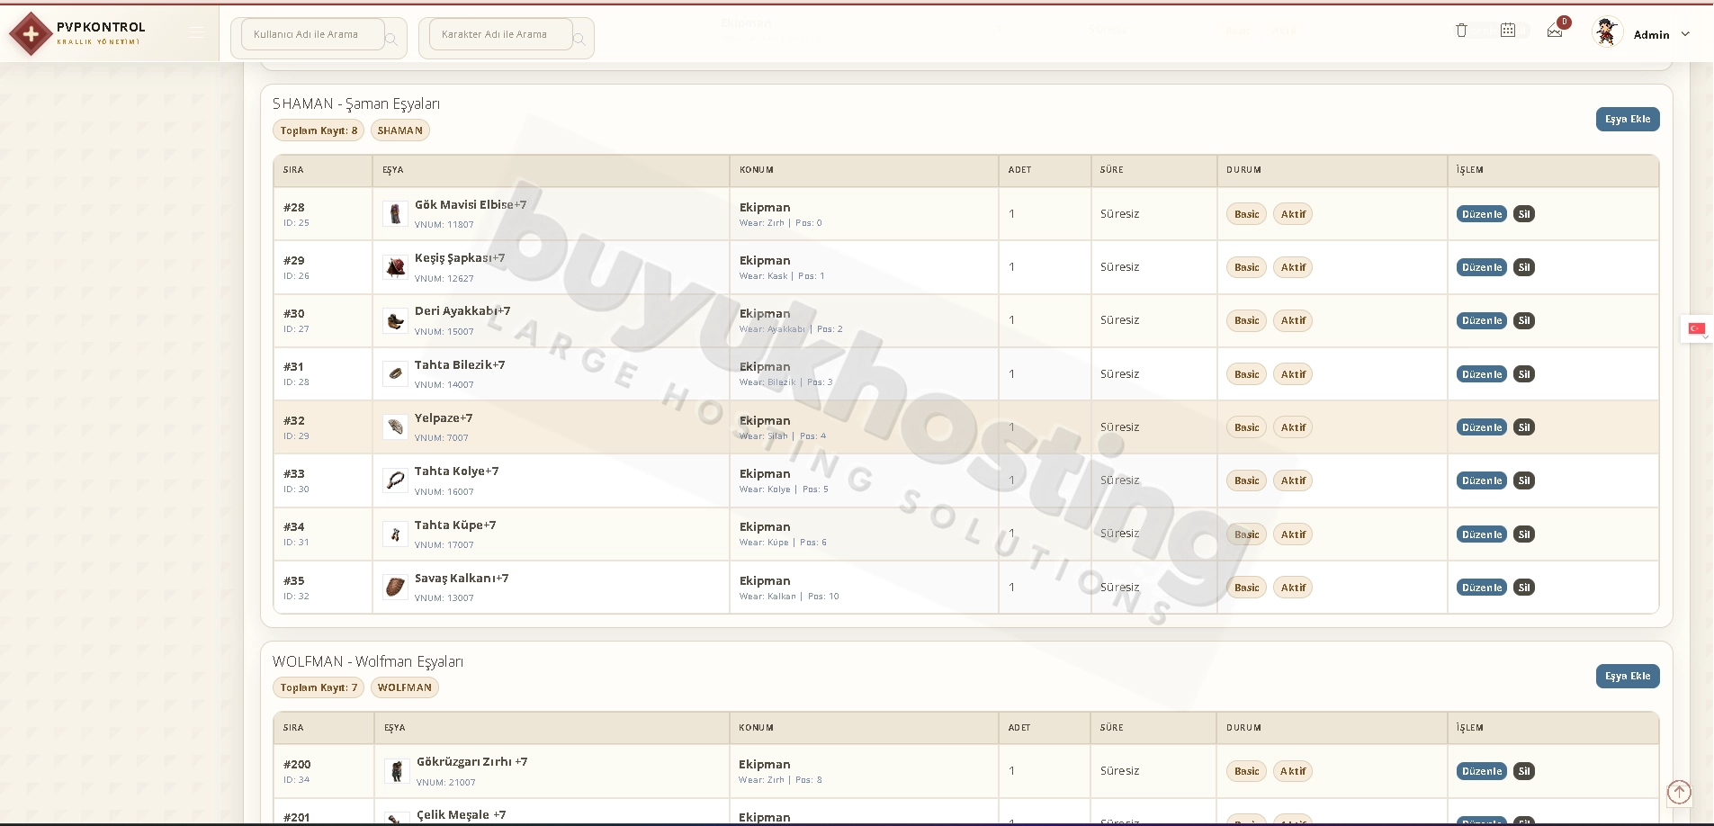Open the notifications inbox icon
Screen dimensions: 1714x826
pos(1555,31)
